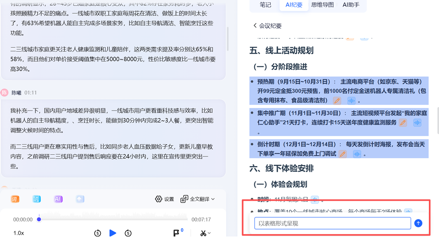Screen dimensions: 439x240
Task: Click the 六、线下体验安排 heading
Action: (x=281, y=168)
